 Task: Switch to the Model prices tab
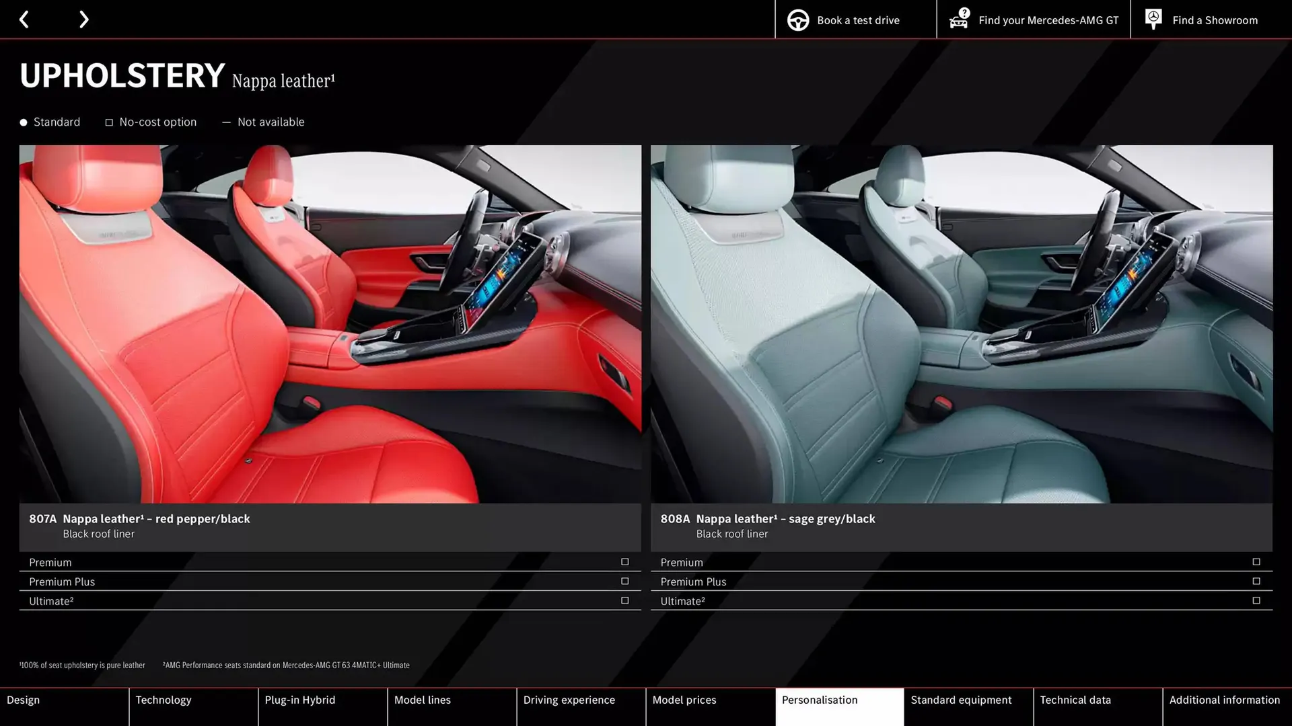(710, 707)
